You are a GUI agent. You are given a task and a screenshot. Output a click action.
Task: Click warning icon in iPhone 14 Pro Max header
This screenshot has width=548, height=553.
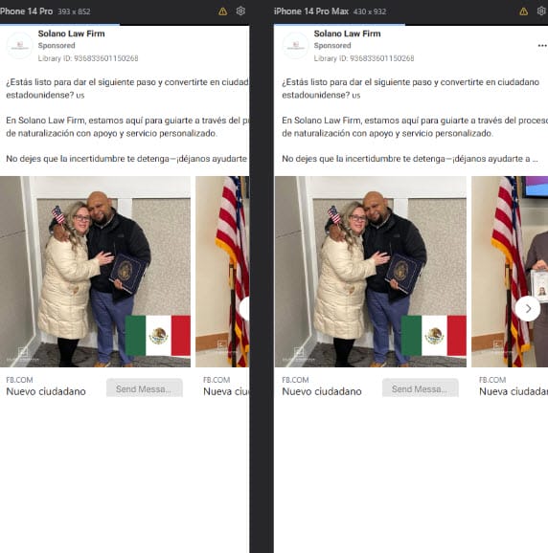click(x=524, y=11)
